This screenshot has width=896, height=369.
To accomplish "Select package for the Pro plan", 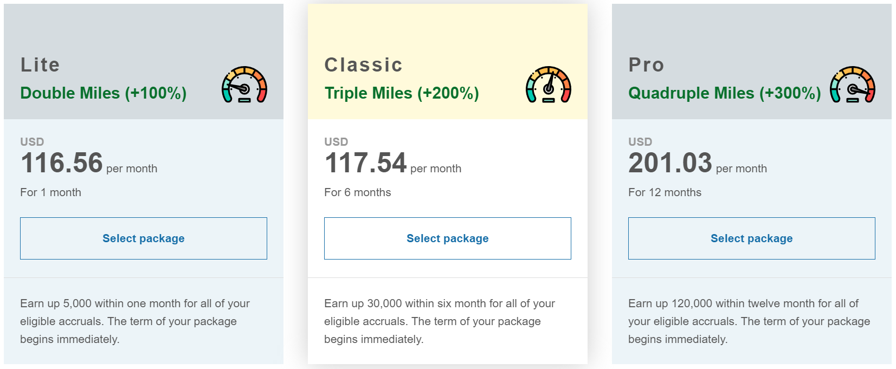I will tap(752, 238).
